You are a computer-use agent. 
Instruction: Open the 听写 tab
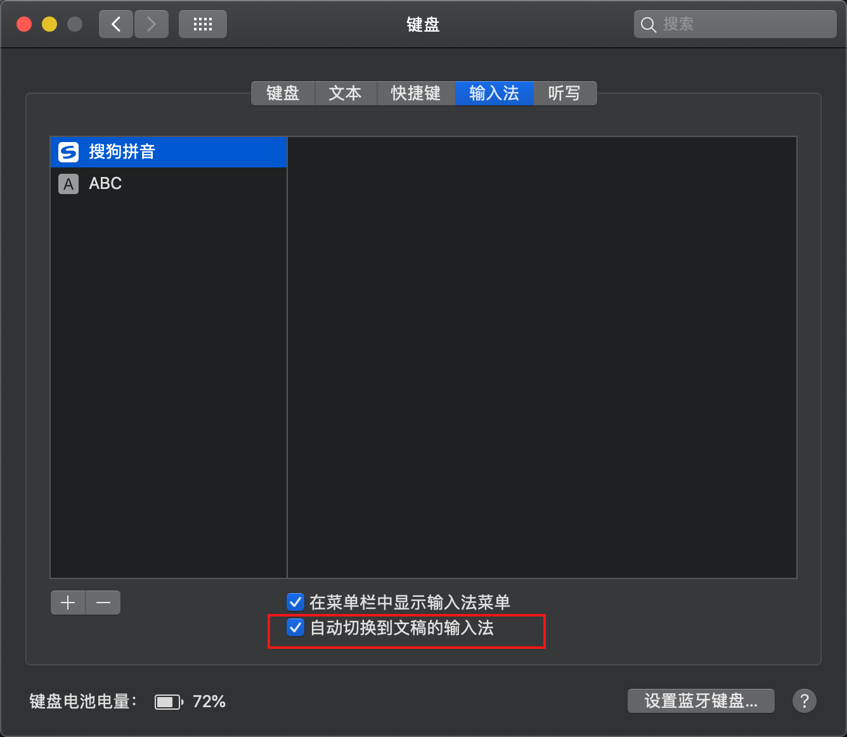click(564, 93)
